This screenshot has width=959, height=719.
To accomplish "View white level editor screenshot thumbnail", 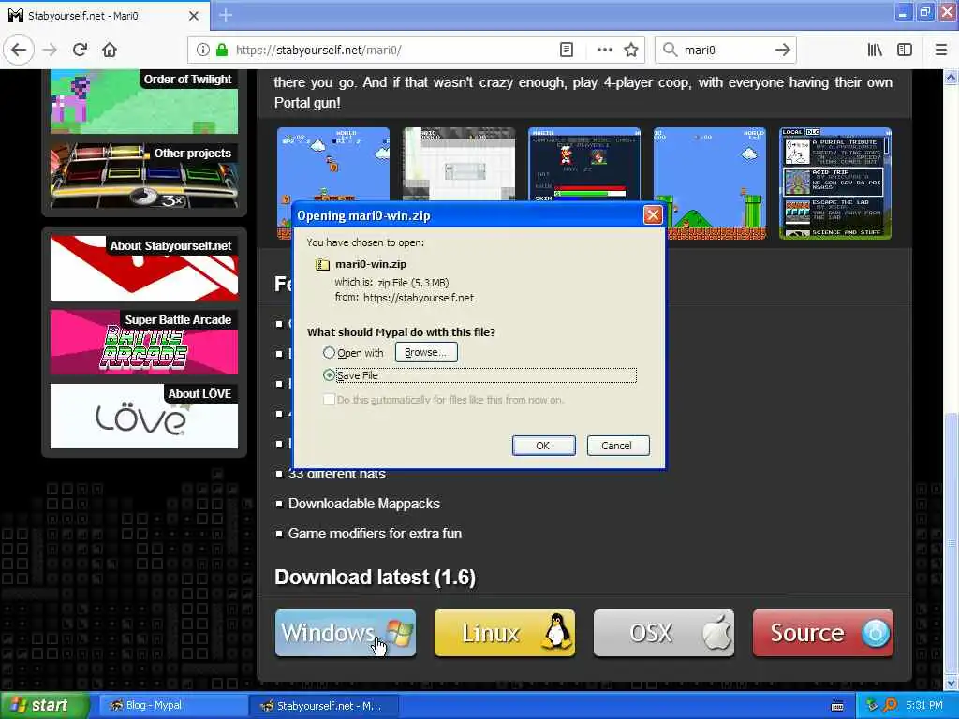I will 459,164.
